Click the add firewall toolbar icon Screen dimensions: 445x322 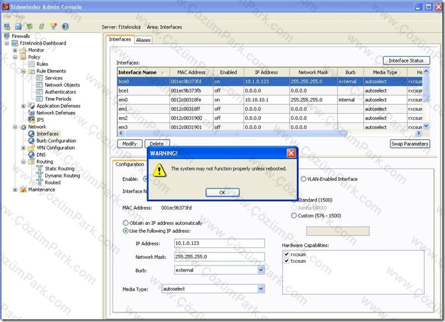(7, 27)
